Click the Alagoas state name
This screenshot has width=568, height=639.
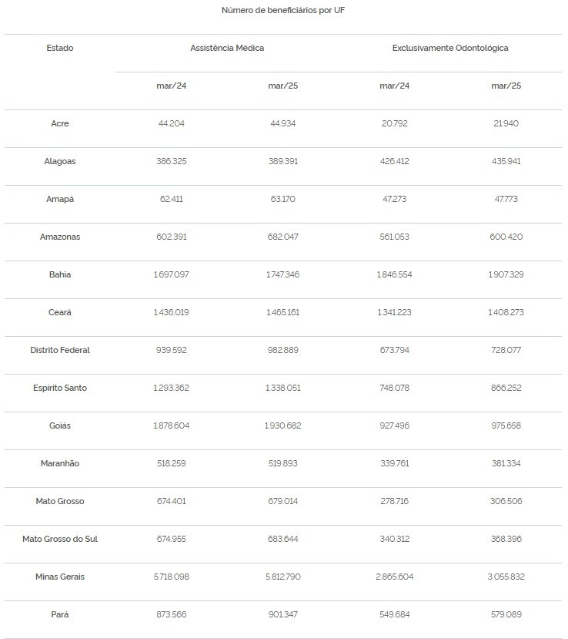click(60, 161)
